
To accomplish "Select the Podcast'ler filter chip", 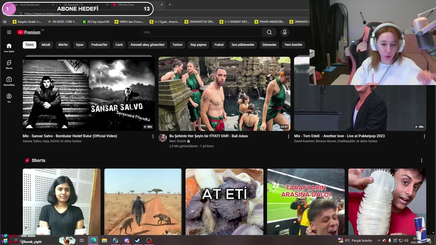I will (99, 45).
